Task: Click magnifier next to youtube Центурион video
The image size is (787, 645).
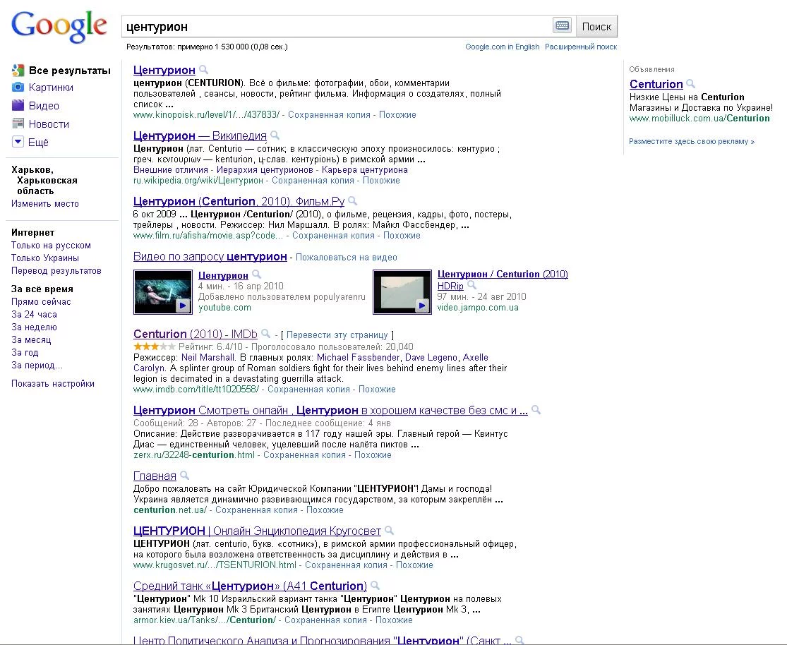Action: [x=256, y=274]
